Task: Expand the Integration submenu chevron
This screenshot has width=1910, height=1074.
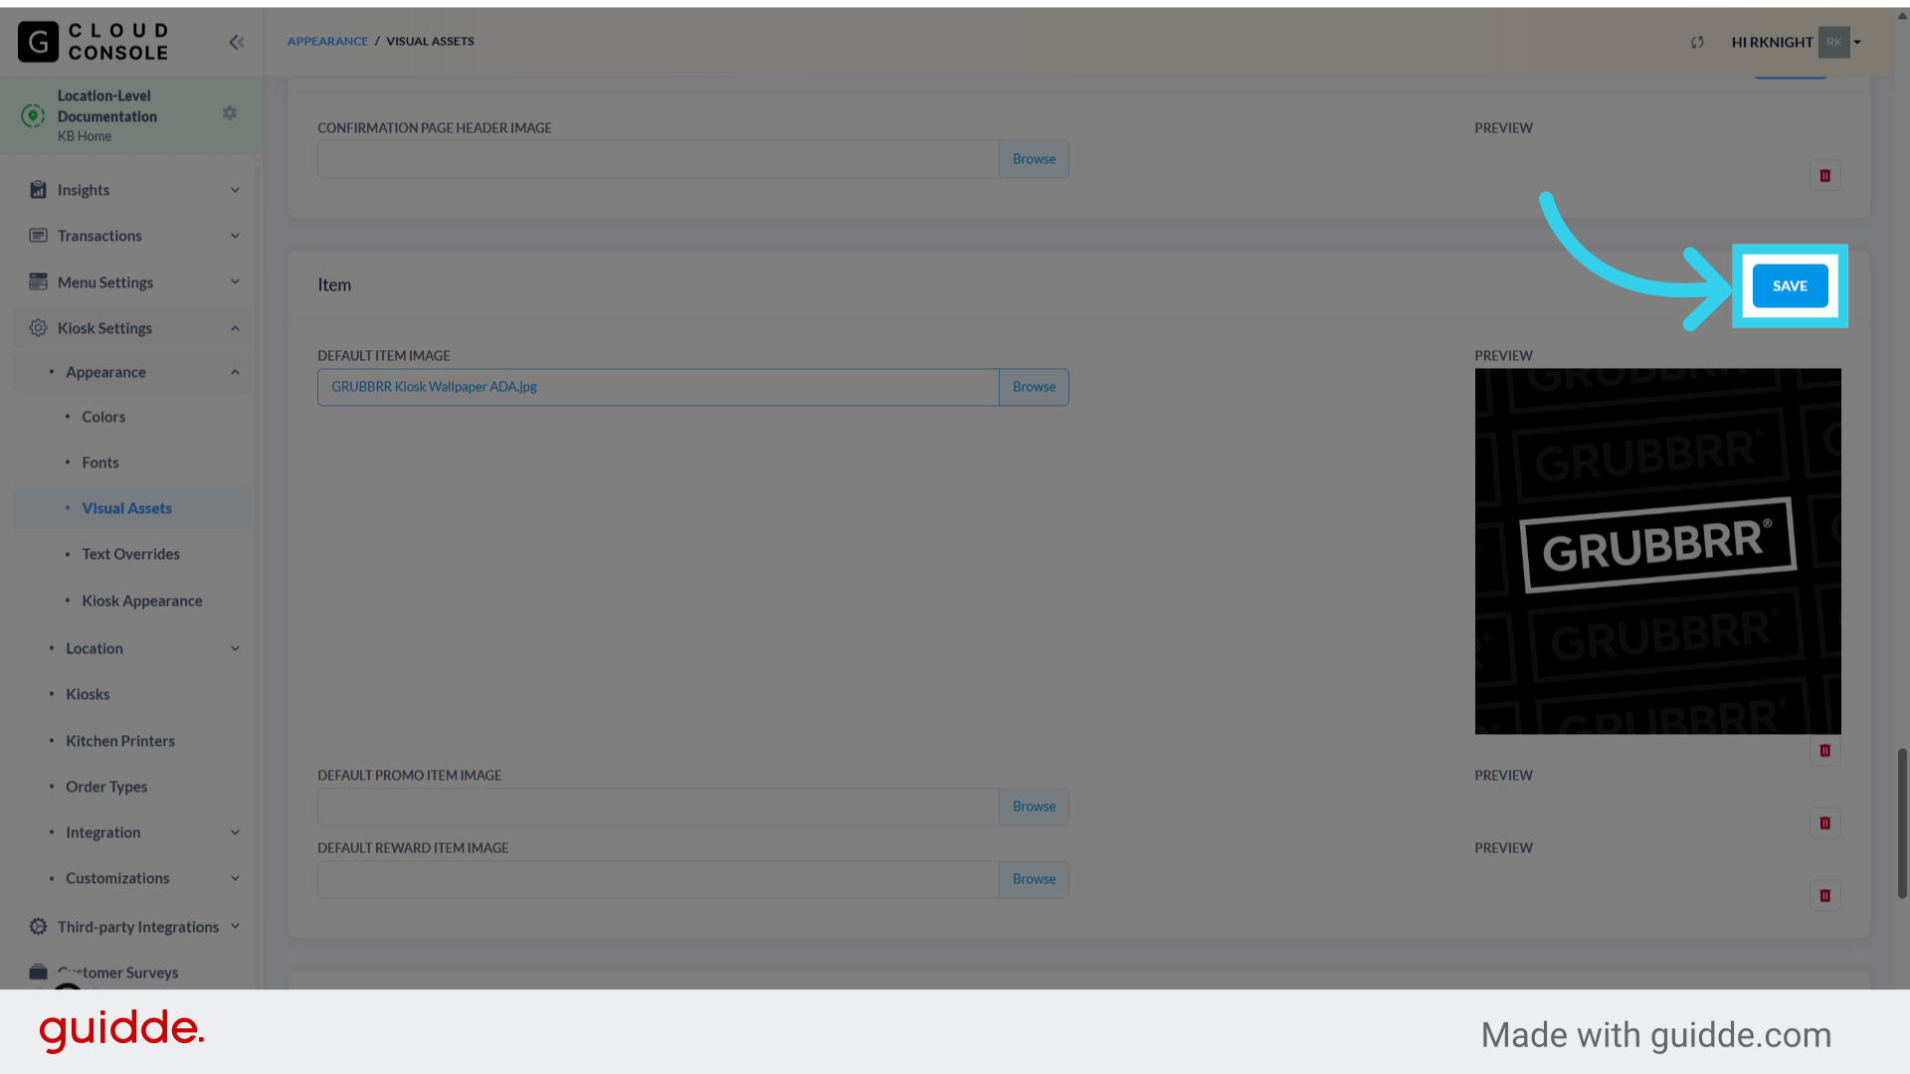Action: (x=235, y=832)
